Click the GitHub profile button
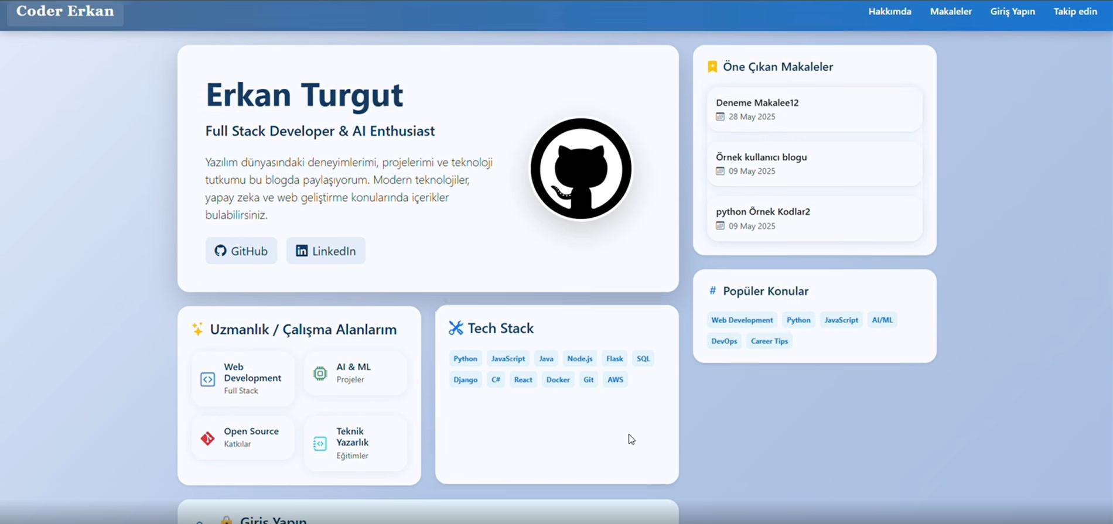1113x524 pixels. [241, 251]
